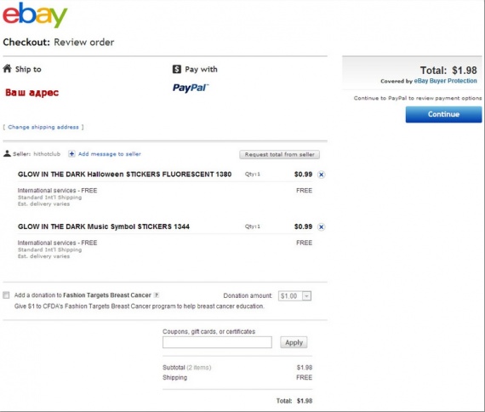Open seller hithotclub profile link
Viewport: 485px width, 412px height.
47,154
